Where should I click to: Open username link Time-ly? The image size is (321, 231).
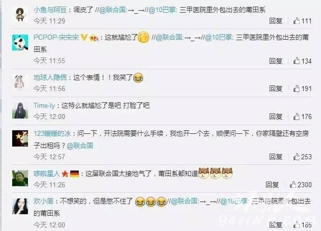(44, 105)
